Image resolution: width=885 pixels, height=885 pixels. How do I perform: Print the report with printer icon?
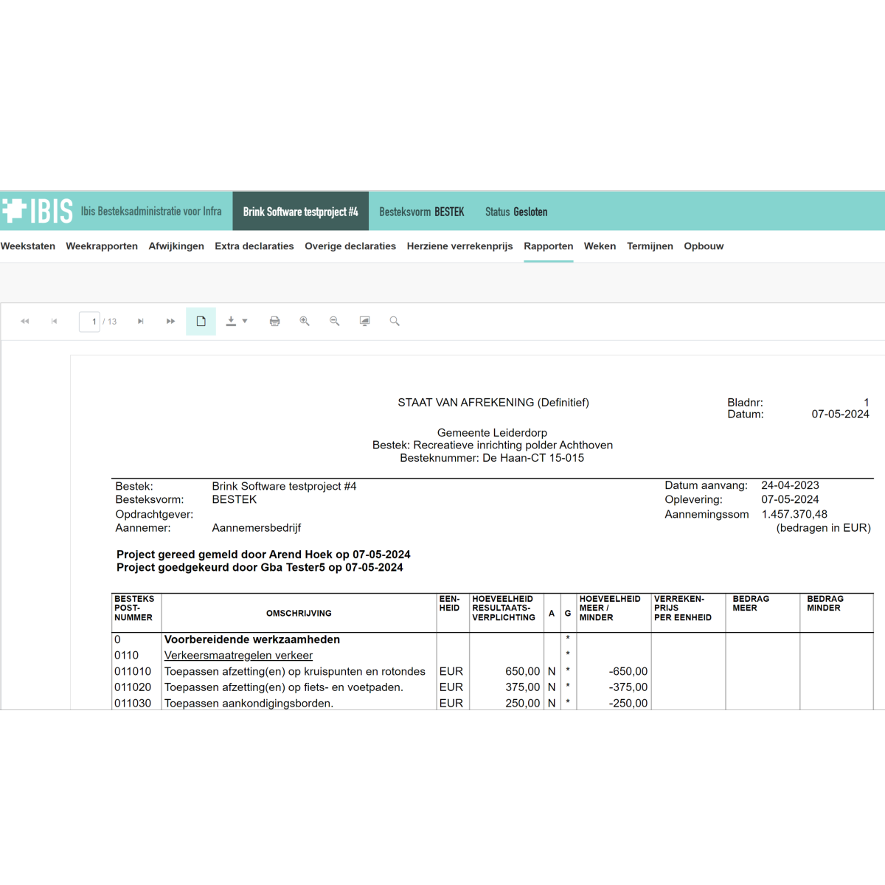click(274, 322)
